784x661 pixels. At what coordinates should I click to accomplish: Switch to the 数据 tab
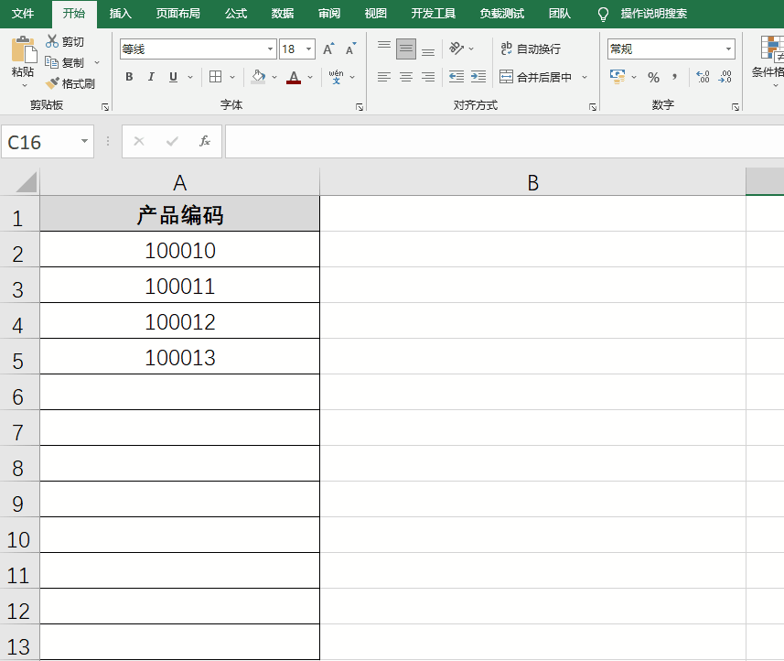pyautogui.click(x=283, y=14)
